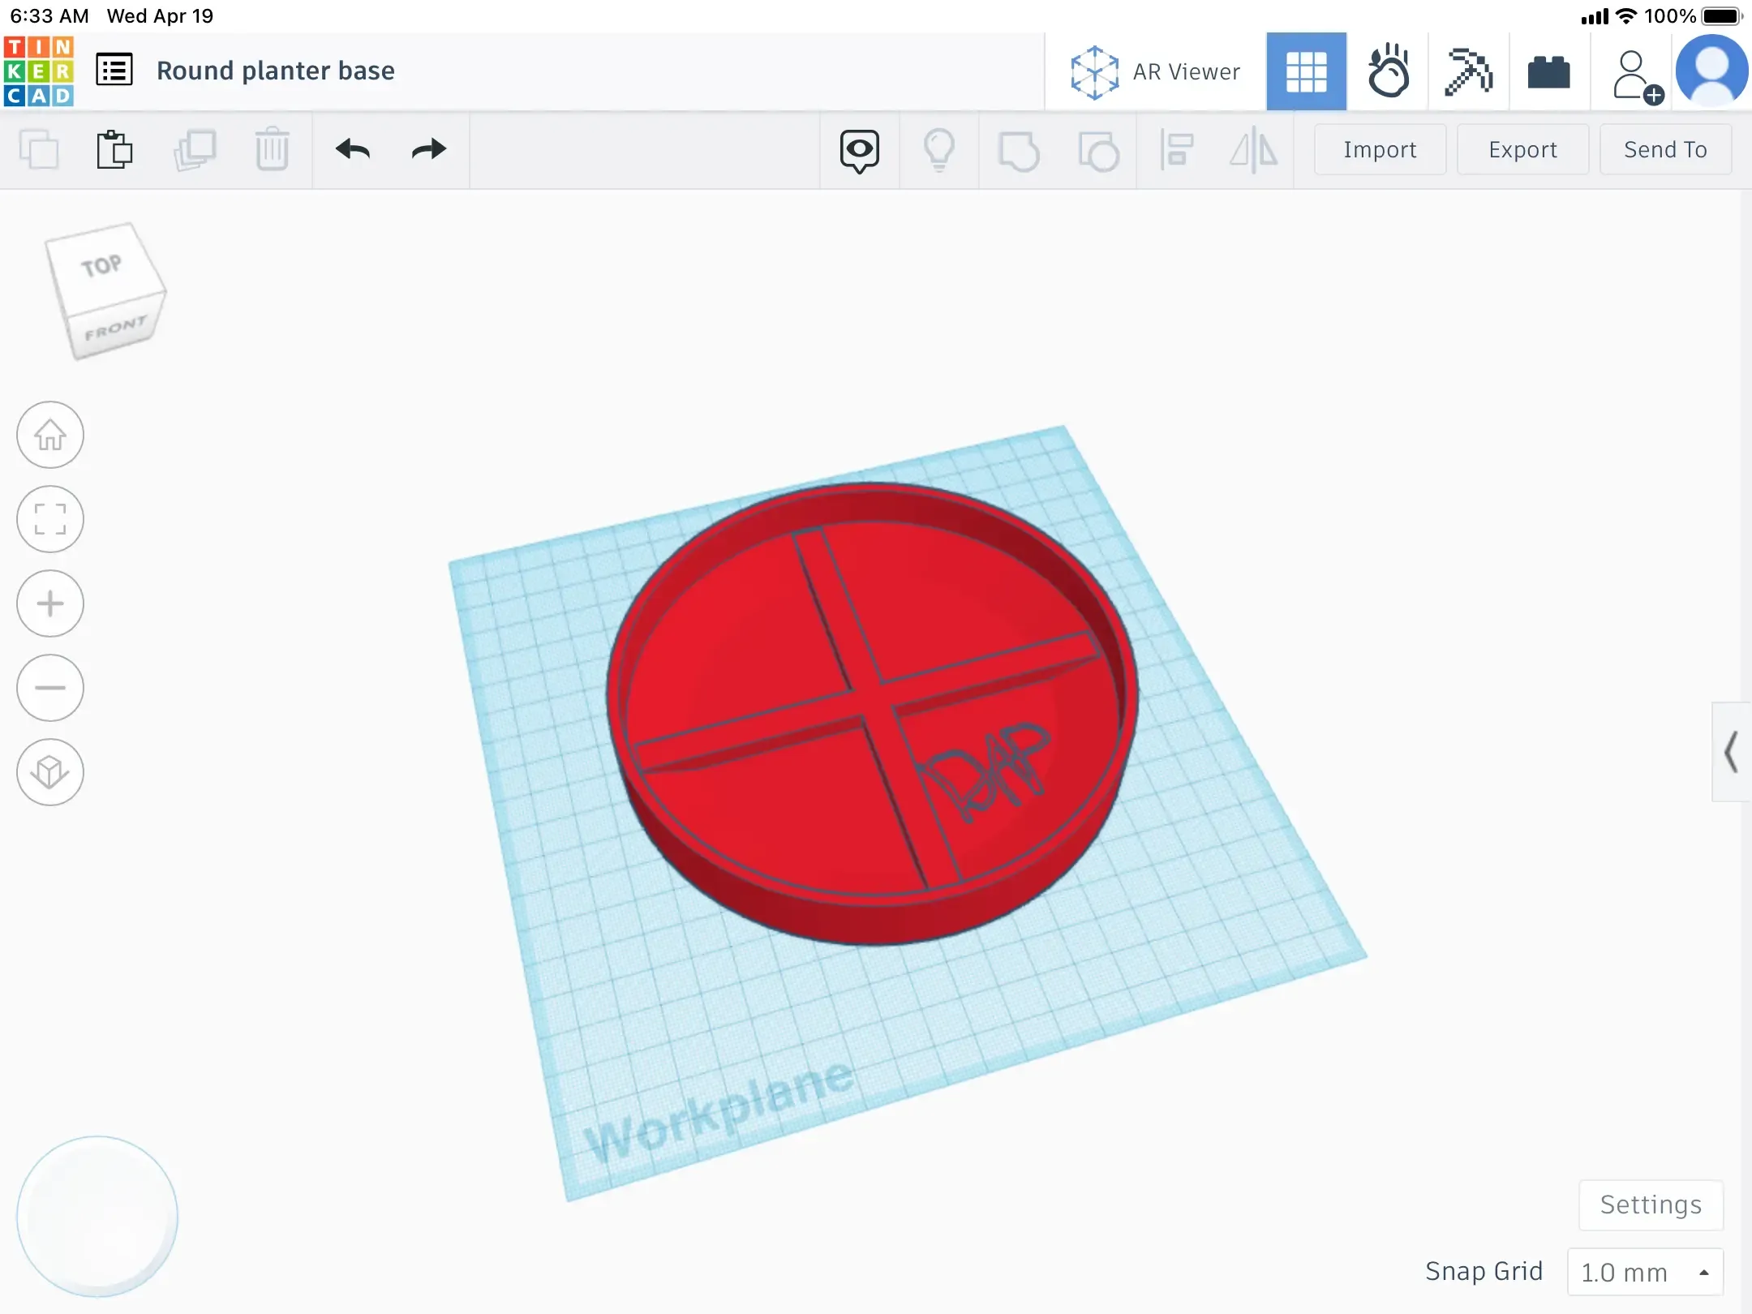Select the Tinkercad home menu
This screenshot has width=1752, height=1314.
coord(39,71)
